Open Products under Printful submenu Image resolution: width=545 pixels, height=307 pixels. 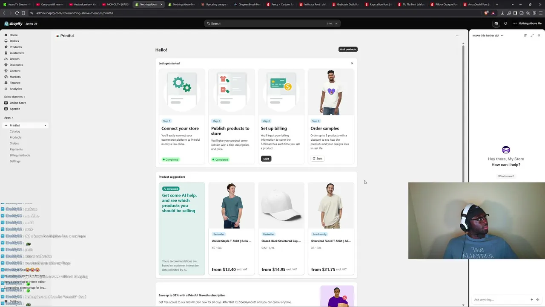click(x=16, y=137)
